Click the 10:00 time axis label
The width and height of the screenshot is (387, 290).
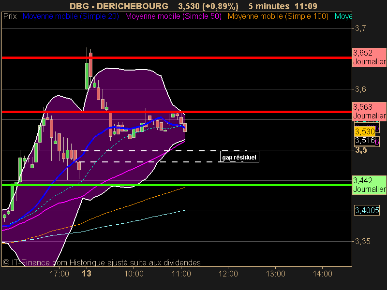[x=134, y=274]
